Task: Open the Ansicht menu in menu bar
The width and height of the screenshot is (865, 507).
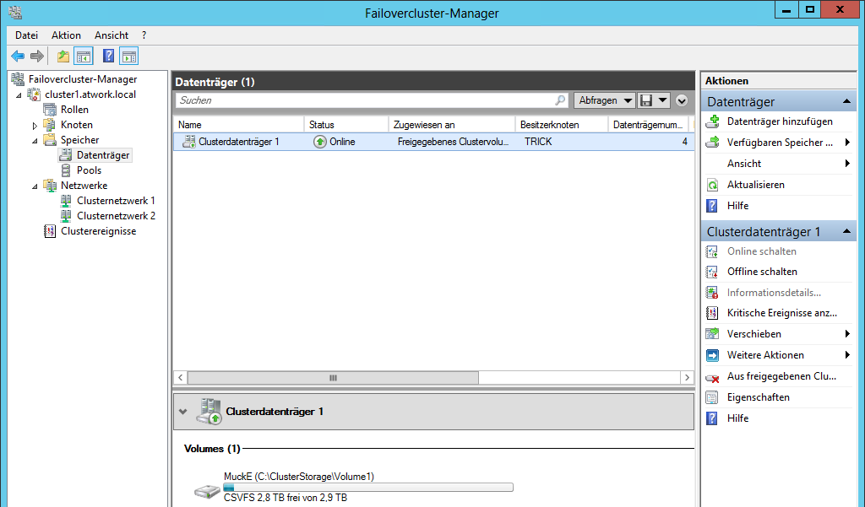Action: point(112,35)
